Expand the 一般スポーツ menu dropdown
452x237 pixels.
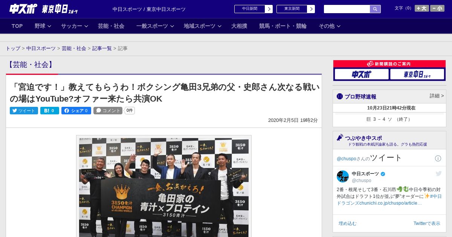(x=155, y=26)
